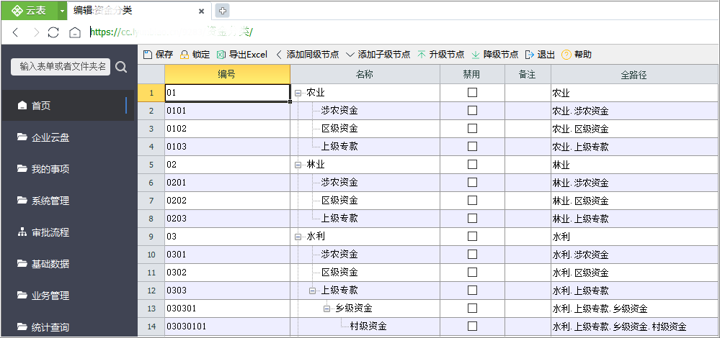This screenshot has width=720, height=338.
Task: Toggle 禁用 checkbox for row 水利
Action: [x=472, y=236]
